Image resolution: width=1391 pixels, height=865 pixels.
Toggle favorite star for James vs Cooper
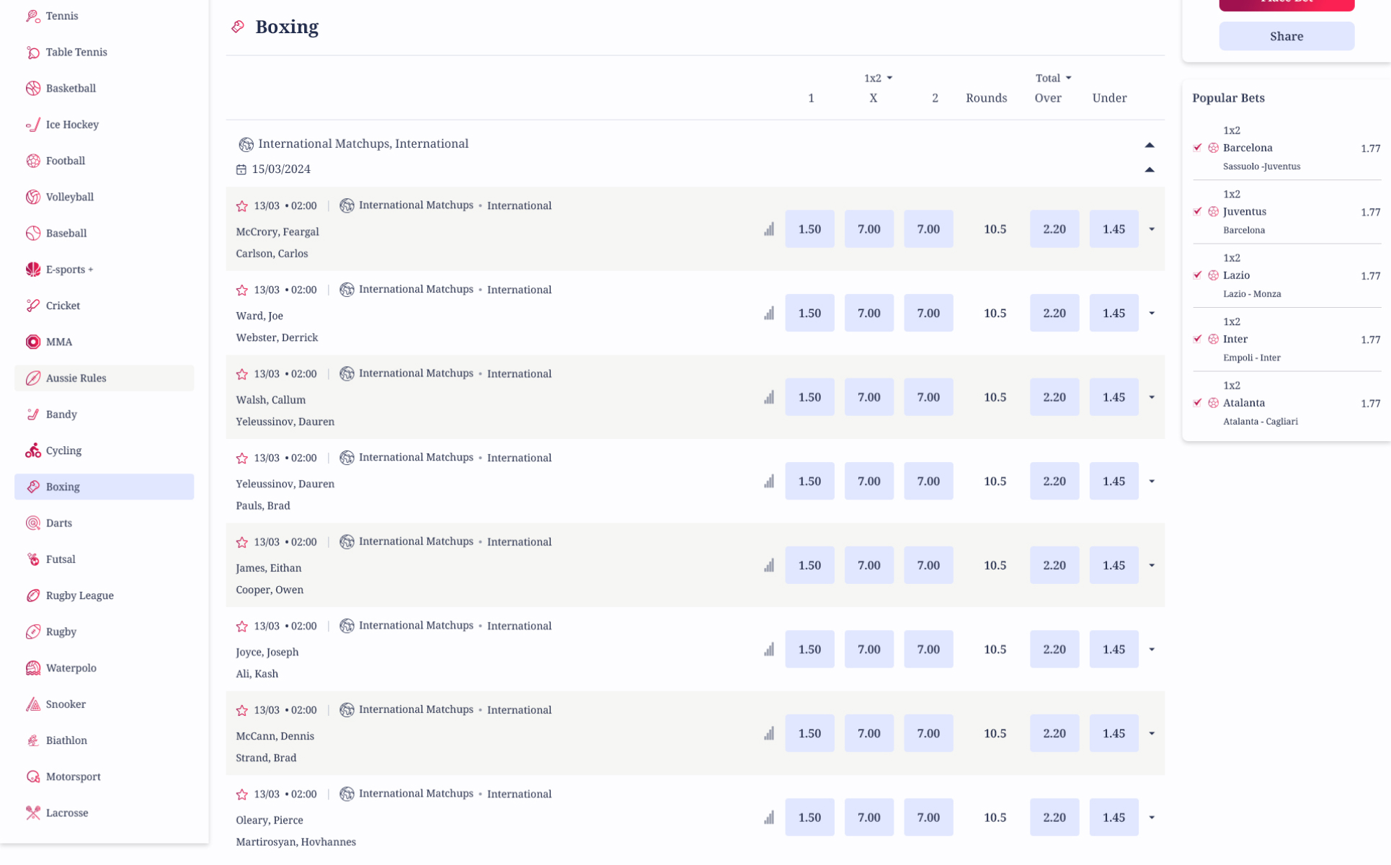click(242, 542)
